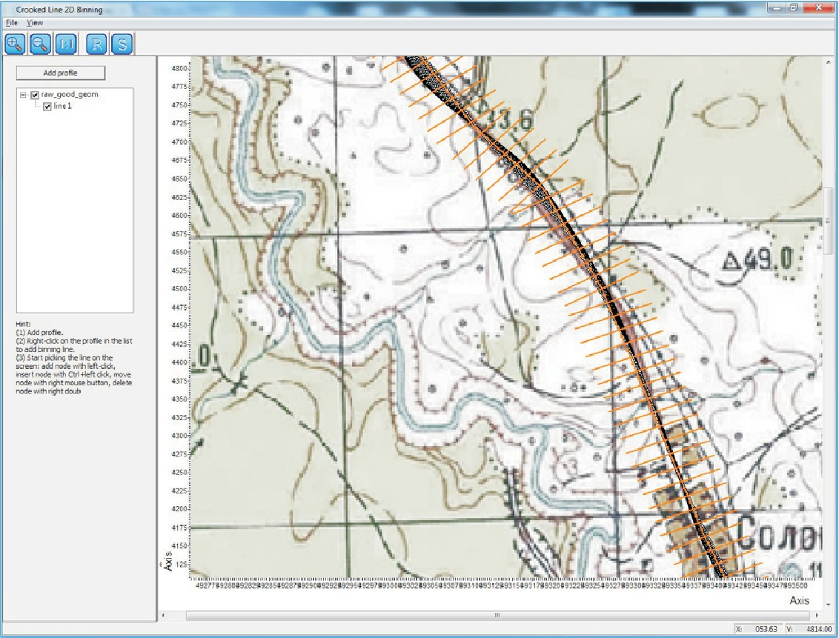The height and width of the screenshot is (638, 839).
Task: Close the Crooked Line 2D Binning window
Action: pos(819,7)
